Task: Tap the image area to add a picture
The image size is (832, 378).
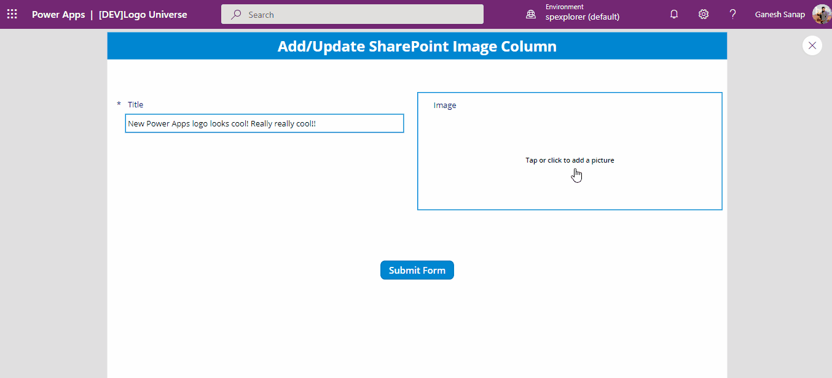Action: click(x=570, y=160)
